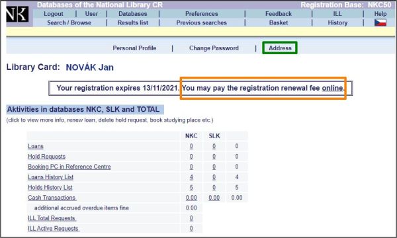Open the ILL Total Requests link
This screenshot has width=397, height=238.
click(x=52, y=218)
